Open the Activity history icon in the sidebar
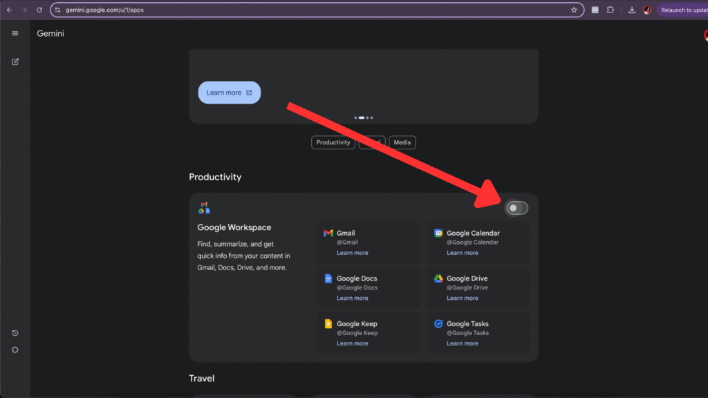The width and height of the screenshot is (708, 398). click(x=15, y=333)
